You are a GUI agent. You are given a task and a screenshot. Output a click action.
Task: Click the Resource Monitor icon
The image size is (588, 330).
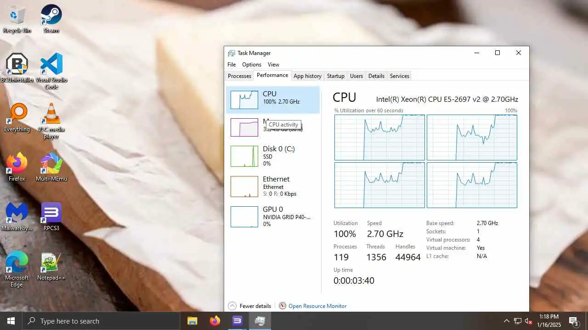(283, 306)
